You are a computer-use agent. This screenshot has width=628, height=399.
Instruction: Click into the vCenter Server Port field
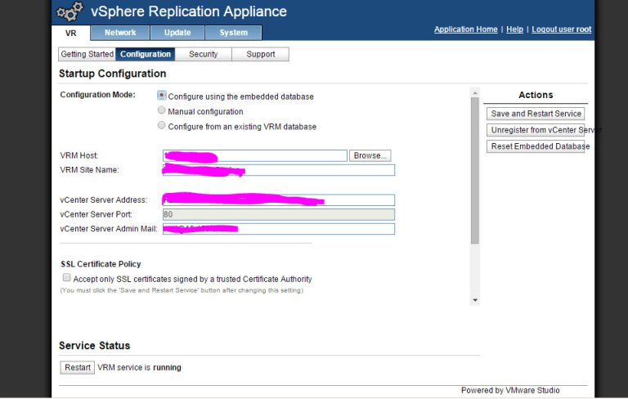[x=278, y=214]
